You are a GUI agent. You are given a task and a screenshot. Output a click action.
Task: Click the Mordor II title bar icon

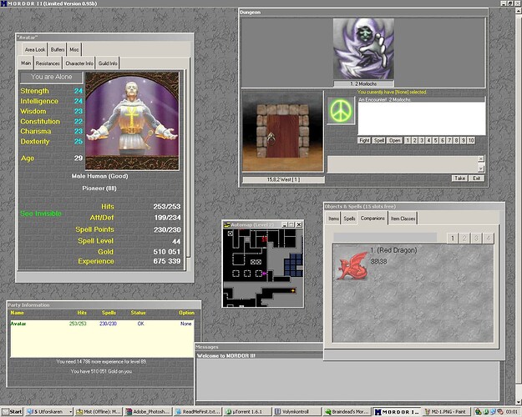(x=3, y=3)
